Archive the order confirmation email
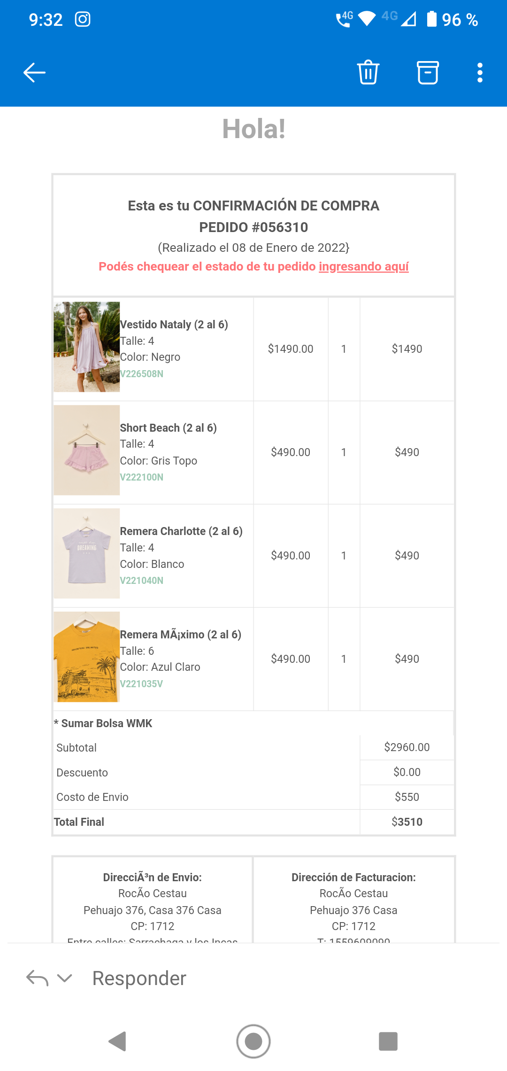This screenshot has height=1071, width=507. pyautogui.click(x=428, y=72)
